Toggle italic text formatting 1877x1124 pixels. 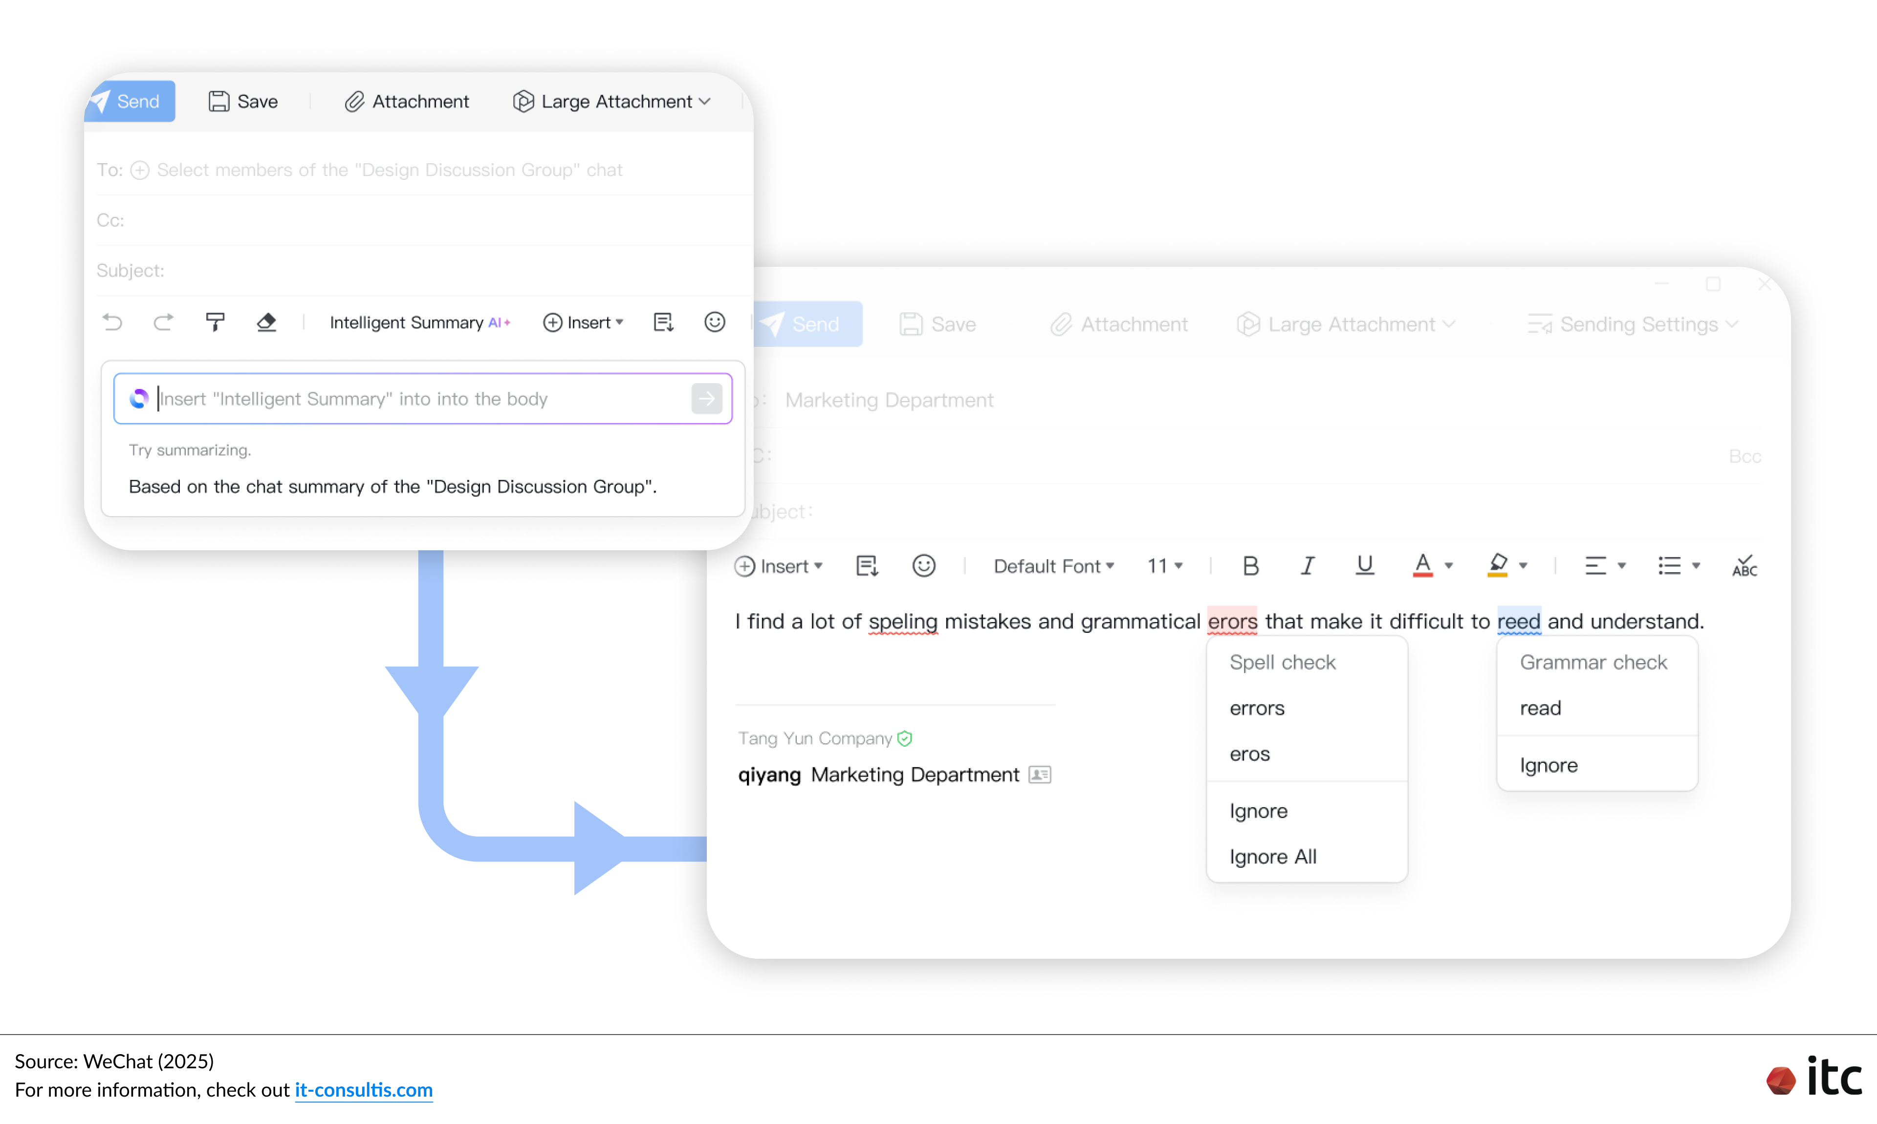pyautogui.click(x=1308, y=565)
